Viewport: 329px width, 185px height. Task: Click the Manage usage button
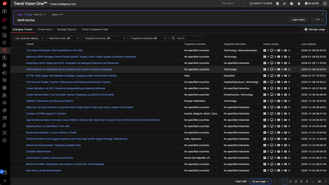tap(314, 29)
